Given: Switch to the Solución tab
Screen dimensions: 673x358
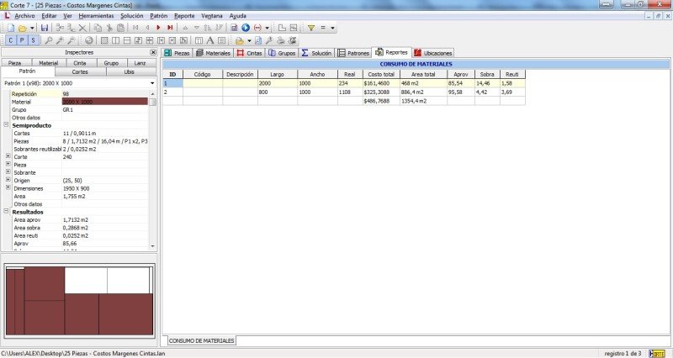Looking at the screenshot, I should pyautogui.click(x=316, y=52).
